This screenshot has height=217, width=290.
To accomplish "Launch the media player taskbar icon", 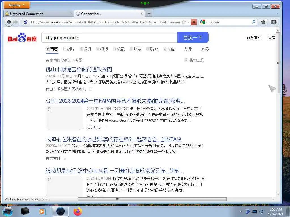I will click(x=42, y=211).
